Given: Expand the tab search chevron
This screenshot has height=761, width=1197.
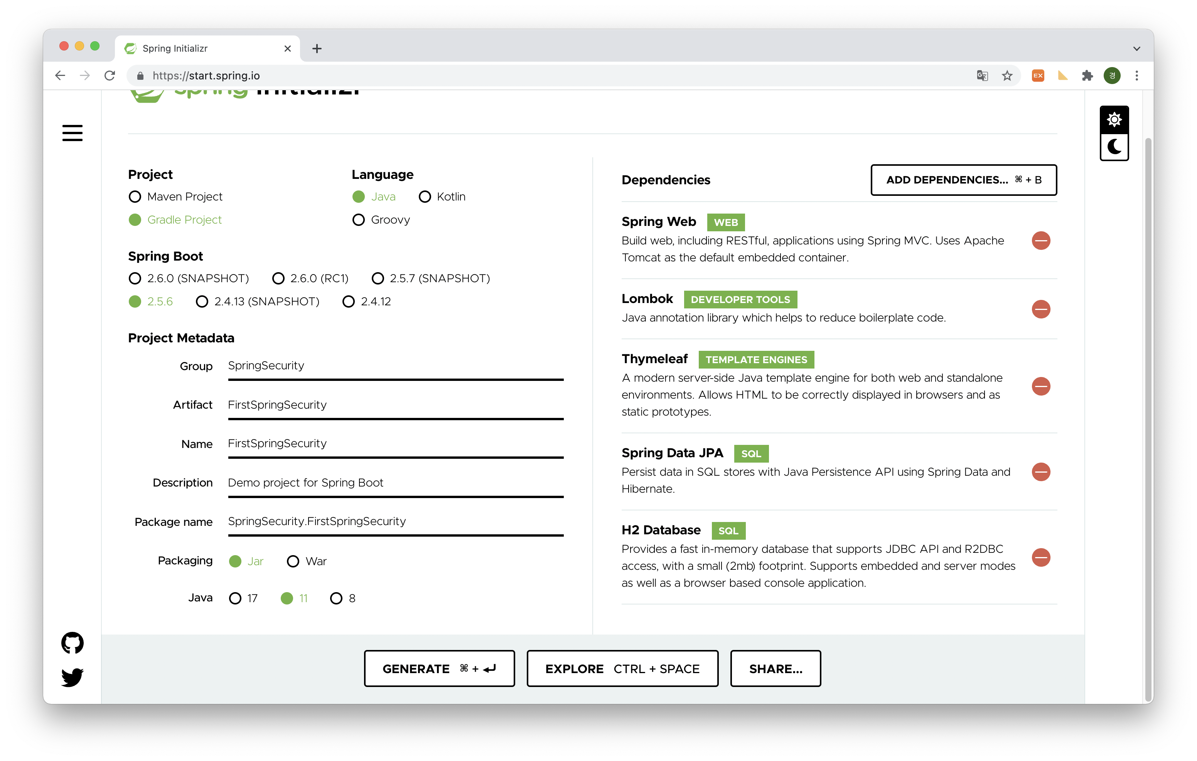Looking at the screenshot, I should [1136, 48].
